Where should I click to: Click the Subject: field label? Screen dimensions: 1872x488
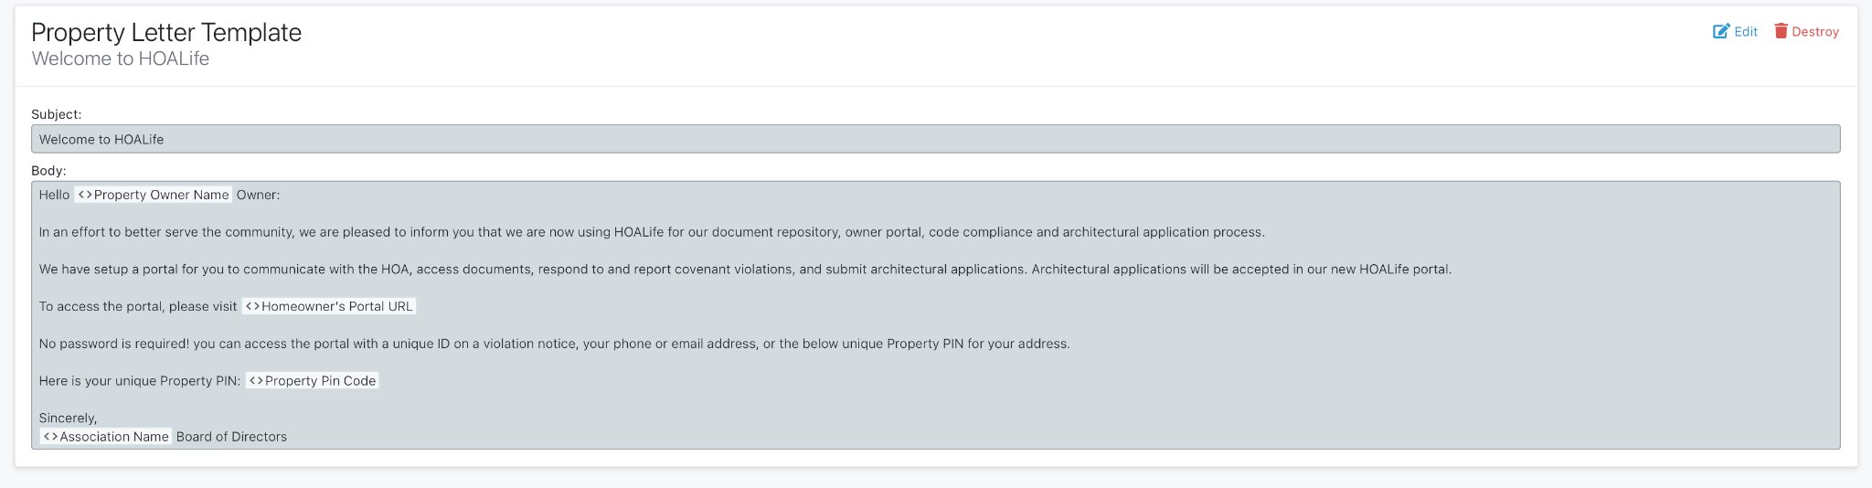click(x=57, y=114)
